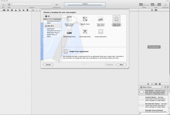This screenshot has width=170, height=115.
Task: Click the Run play button
Action: pyautogui.click(x=3, y=4)
